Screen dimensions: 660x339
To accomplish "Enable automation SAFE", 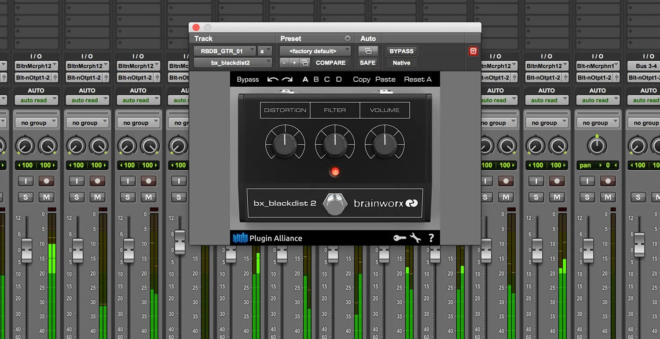I will click(x=368, y=63).
